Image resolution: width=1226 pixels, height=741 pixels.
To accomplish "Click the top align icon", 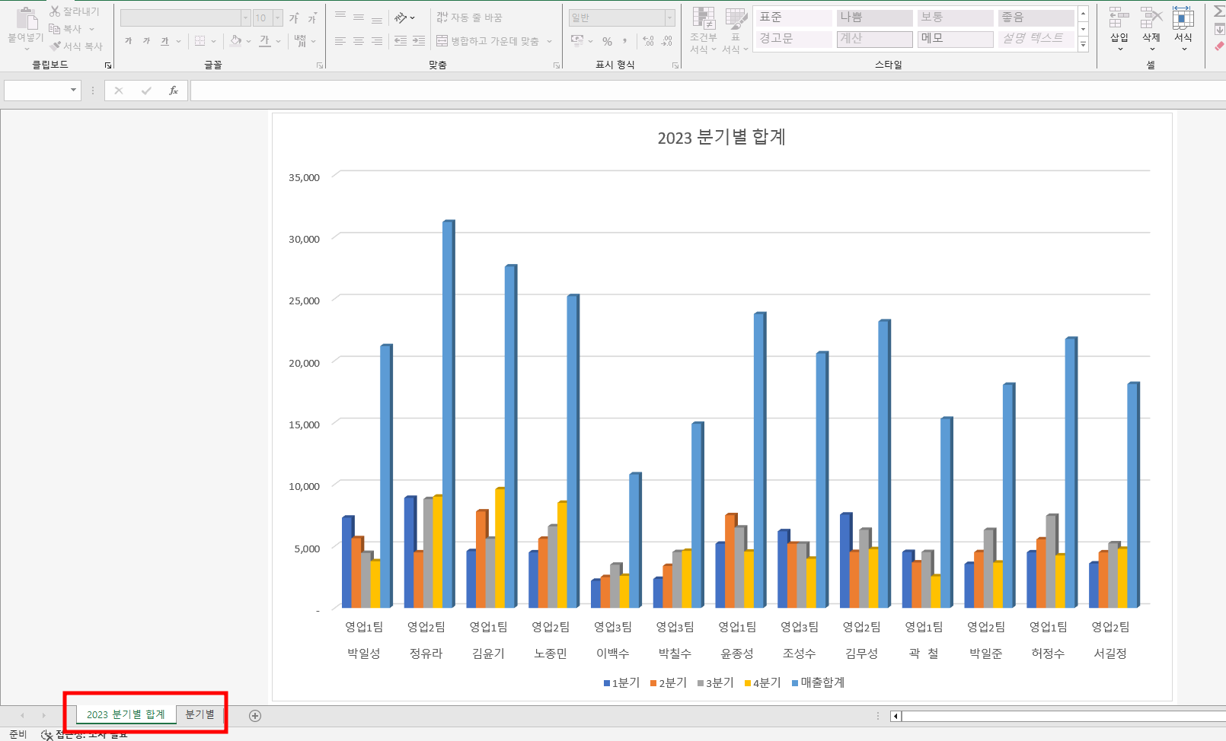I will (340, 17).
